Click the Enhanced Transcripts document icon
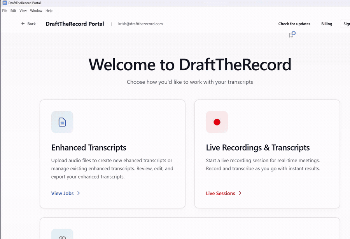The image size is (350, 239). pyautogui.click(x=62, y=122)
